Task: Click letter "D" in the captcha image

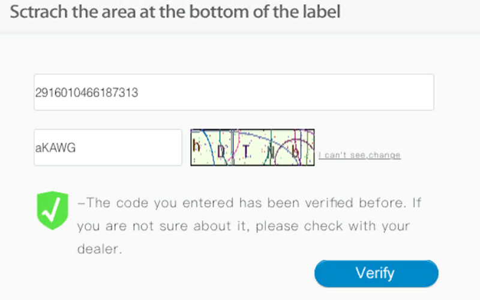Action: [221, 151]
